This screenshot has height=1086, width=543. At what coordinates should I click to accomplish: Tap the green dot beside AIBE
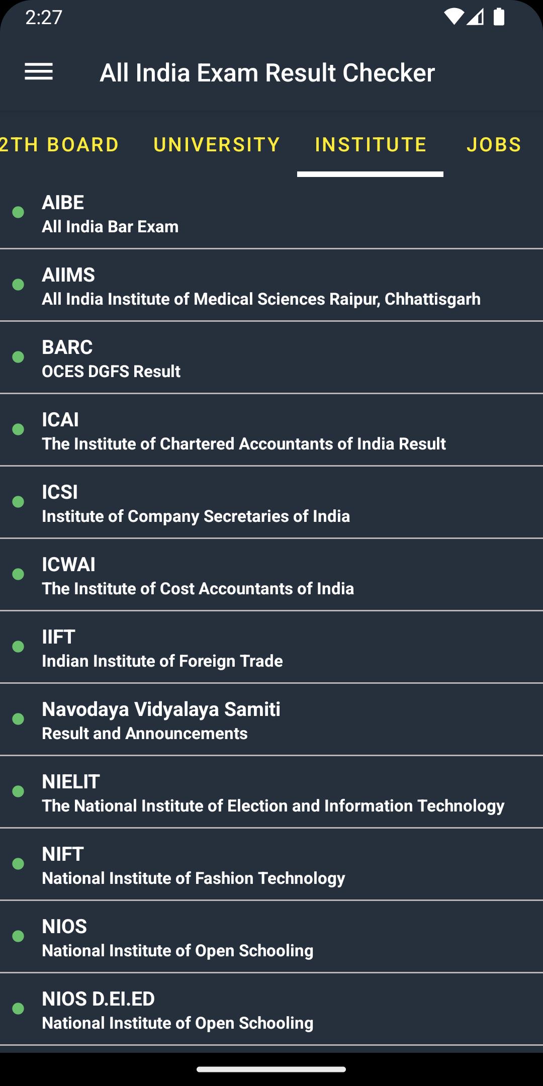(18, 212)
